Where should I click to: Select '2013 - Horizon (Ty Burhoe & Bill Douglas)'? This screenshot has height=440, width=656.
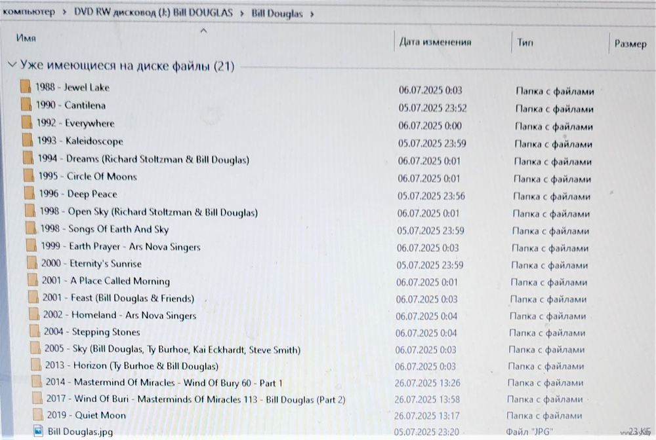tap(132, 366)
